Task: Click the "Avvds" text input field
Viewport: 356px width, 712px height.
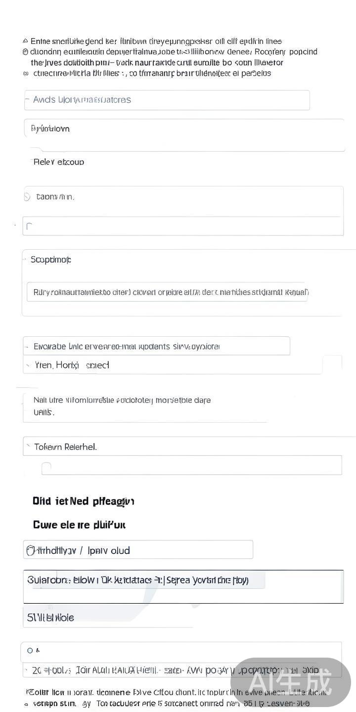Action: point(167,100)
